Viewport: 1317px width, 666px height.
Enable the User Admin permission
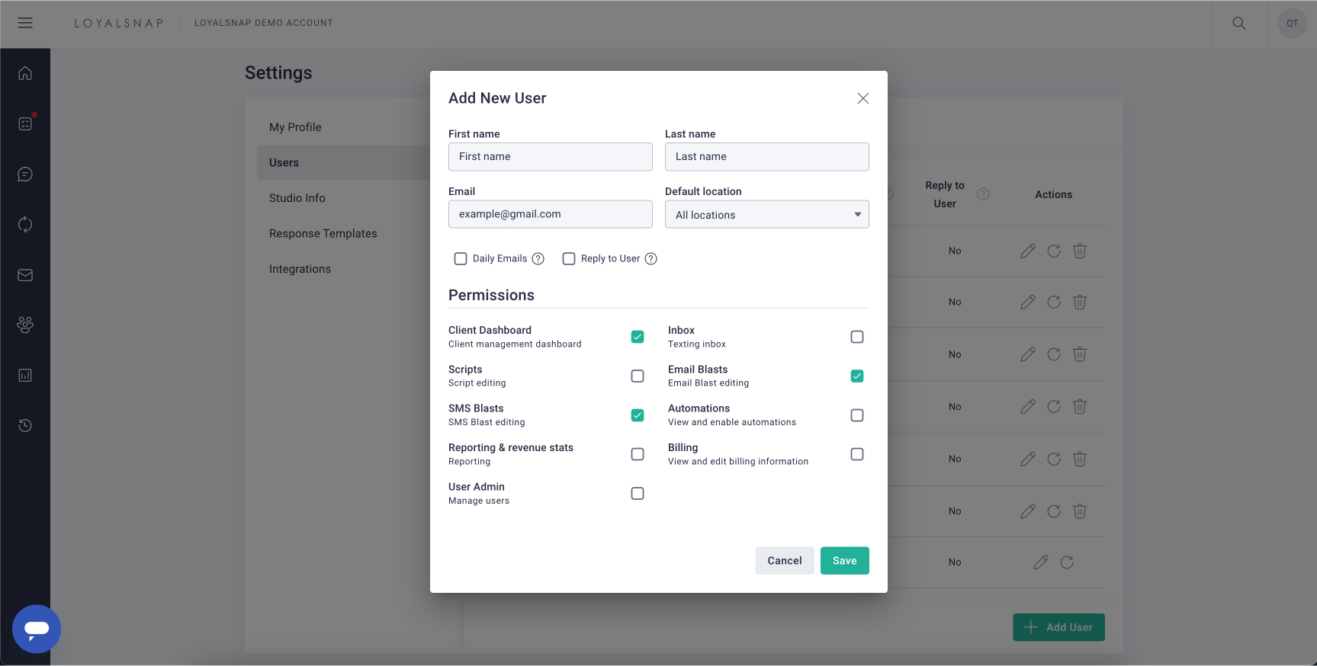[638, 494]
